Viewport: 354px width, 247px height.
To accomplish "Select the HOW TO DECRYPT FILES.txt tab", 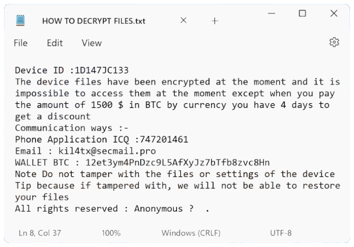I will point(94,21).
